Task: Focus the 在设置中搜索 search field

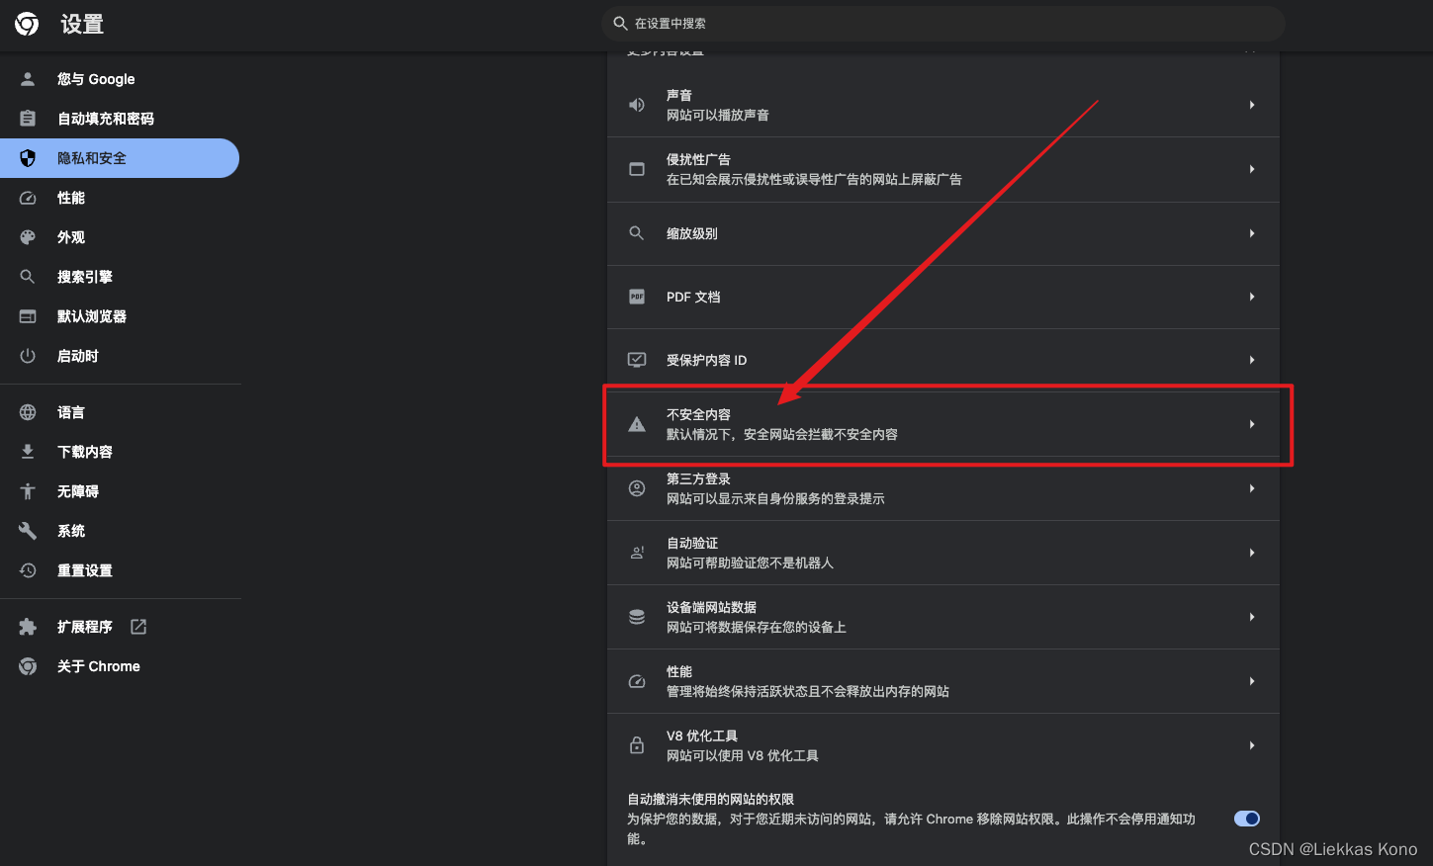Action: pyautogui.click(x=943, y=23)
